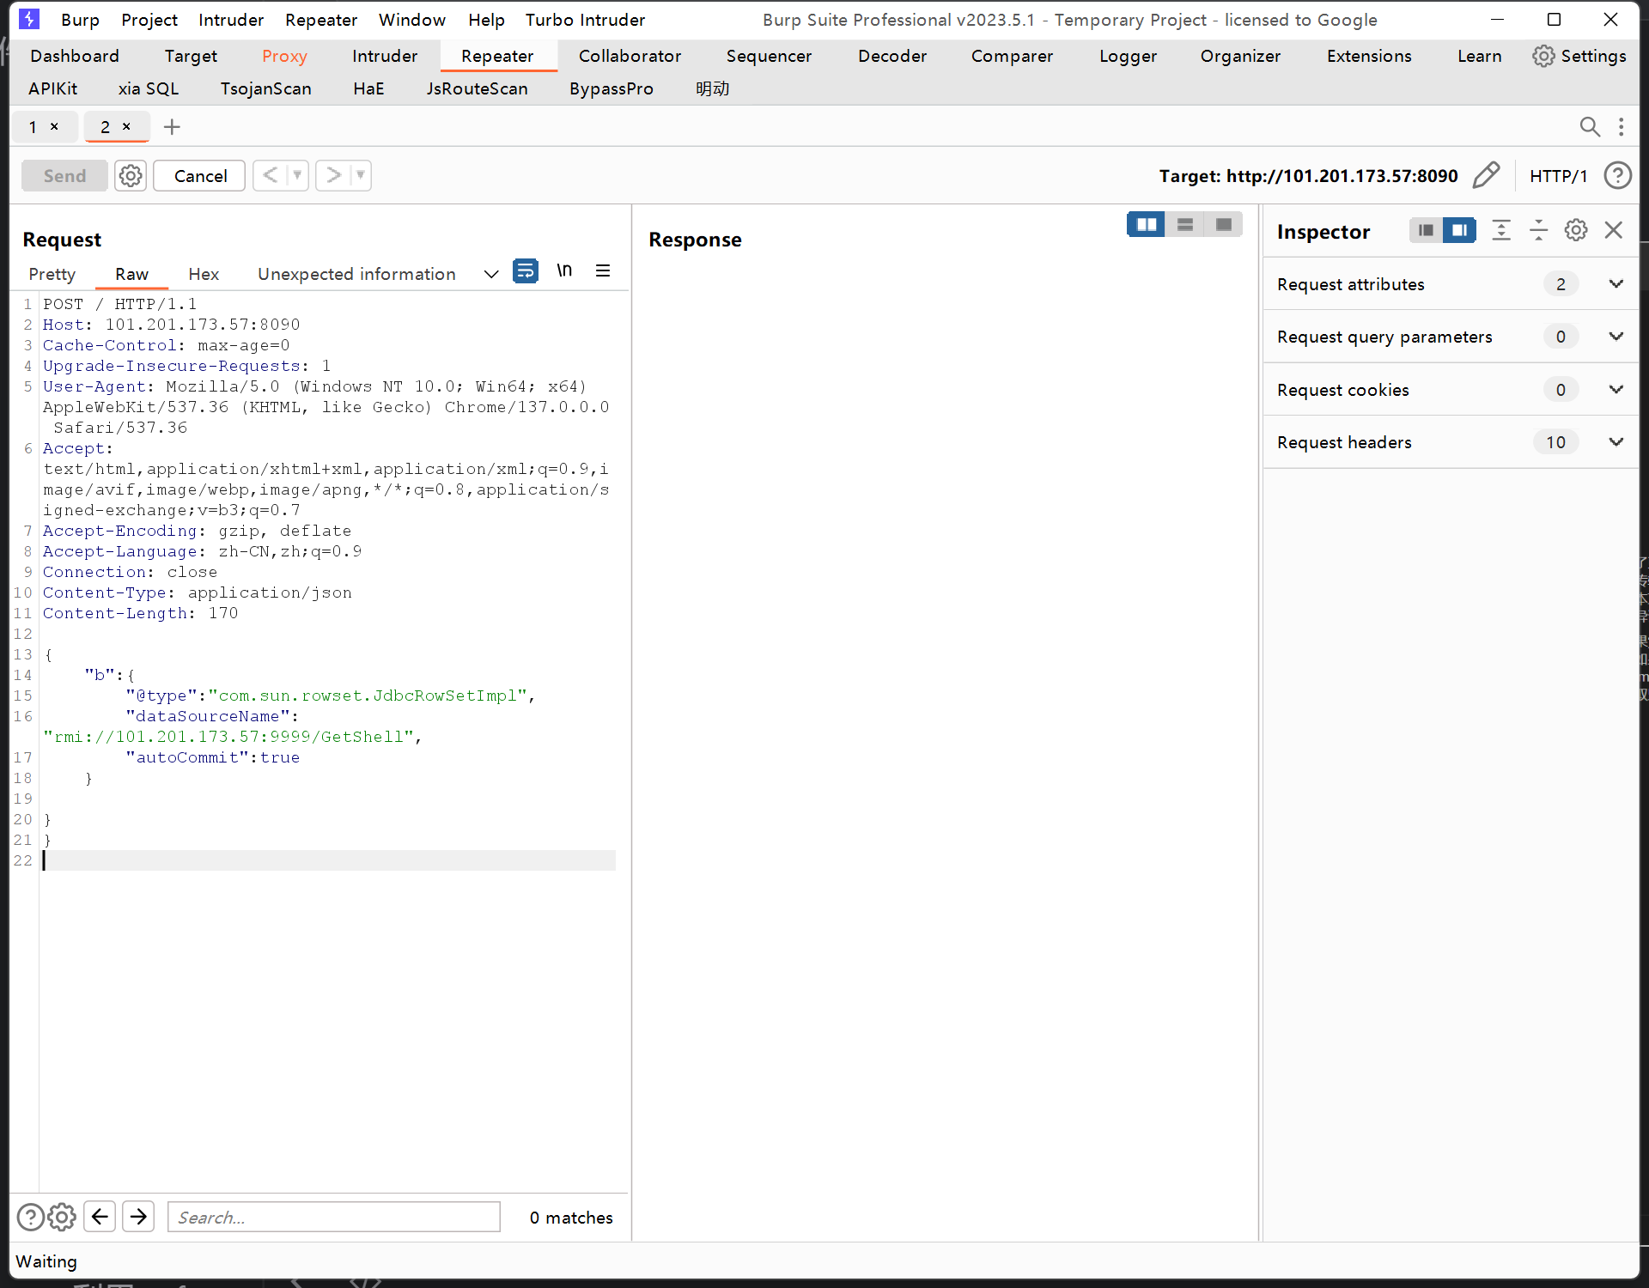The image size is (1649, 1288).
Task: Open Repeater send settings gear icon
Action: pos(131,175)
